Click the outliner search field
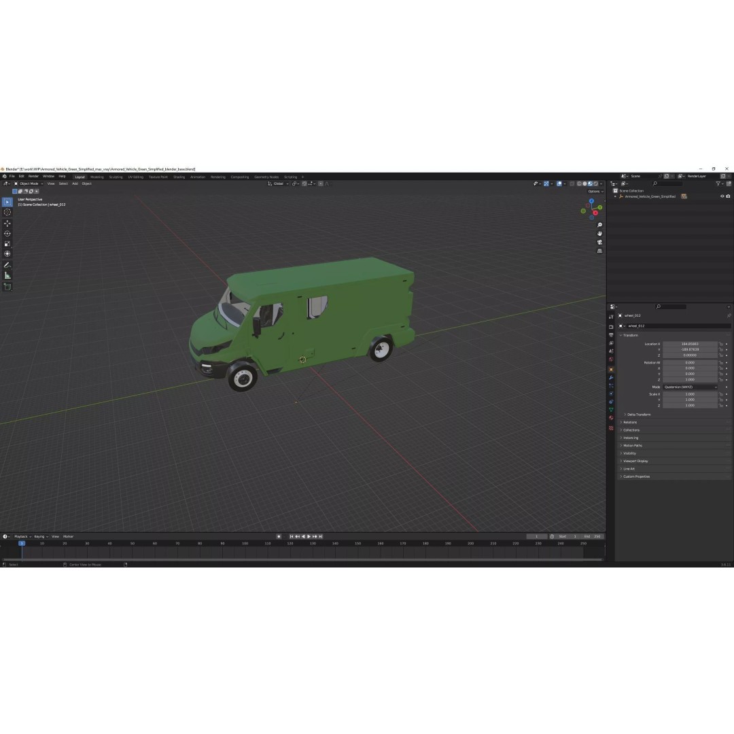This screenshot has height=734, width=734. 667,184
